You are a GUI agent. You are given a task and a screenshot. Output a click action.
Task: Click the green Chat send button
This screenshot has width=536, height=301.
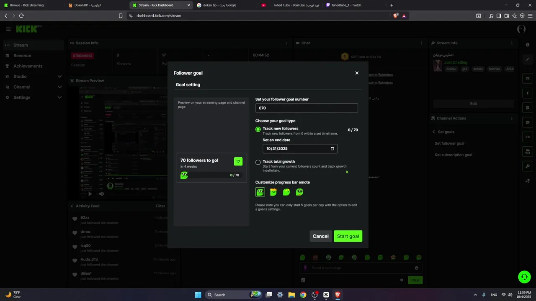point(415,280)
